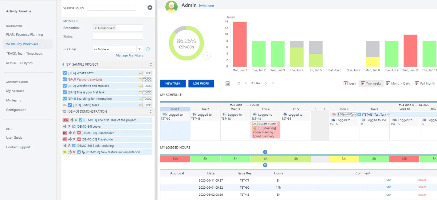Click the plus icon above My Logged Hours bar
437x200 pixels.
[x=265, y=152]
